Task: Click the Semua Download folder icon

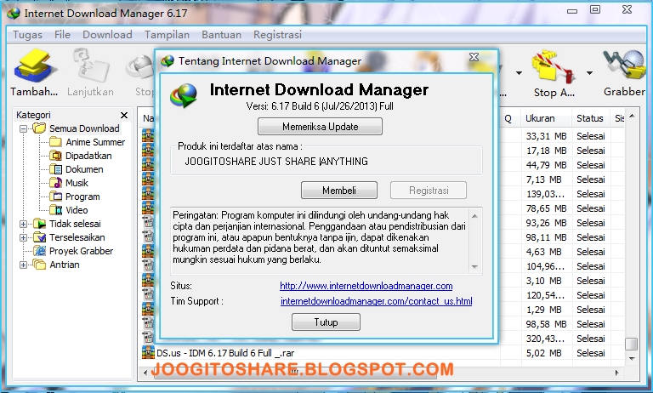Action: point(39,128)
